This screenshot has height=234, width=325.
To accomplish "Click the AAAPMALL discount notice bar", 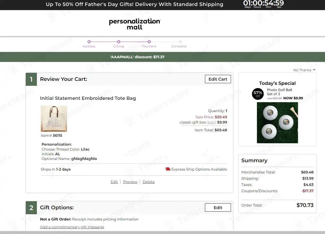I will pos(162,57).
